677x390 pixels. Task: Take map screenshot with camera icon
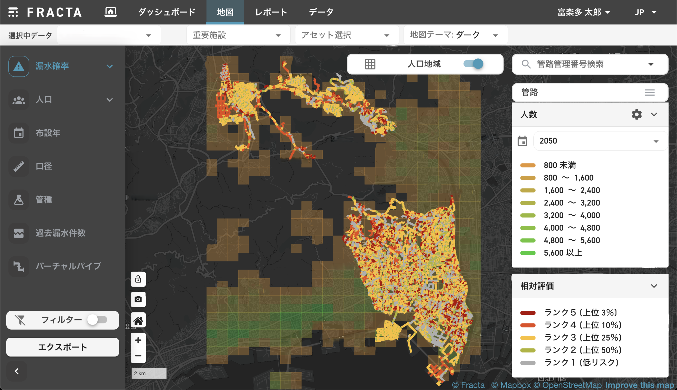138,299
